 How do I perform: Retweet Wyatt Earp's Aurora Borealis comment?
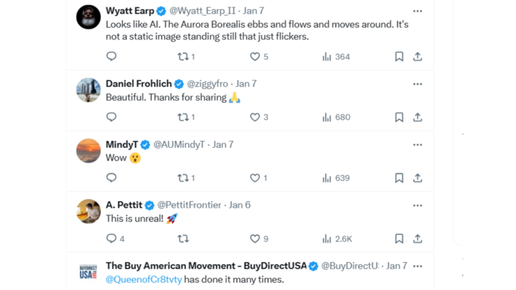pyautogui.click(x=186, y=57)
